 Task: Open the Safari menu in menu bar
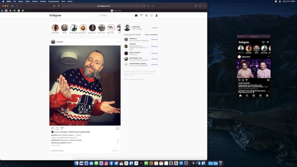pyautogui.click(x=9, y=1)
